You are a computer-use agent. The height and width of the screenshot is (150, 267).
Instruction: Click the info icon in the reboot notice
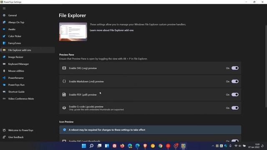click(65, 130)
